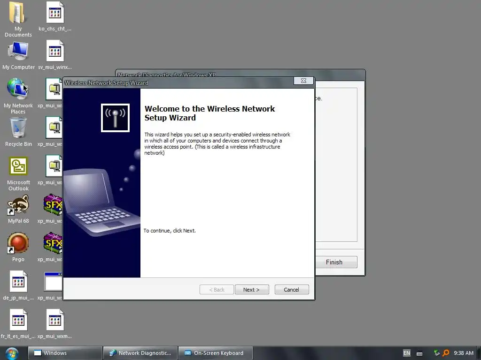Launch Microsoft Outlook from the desktop

point(18,166)
